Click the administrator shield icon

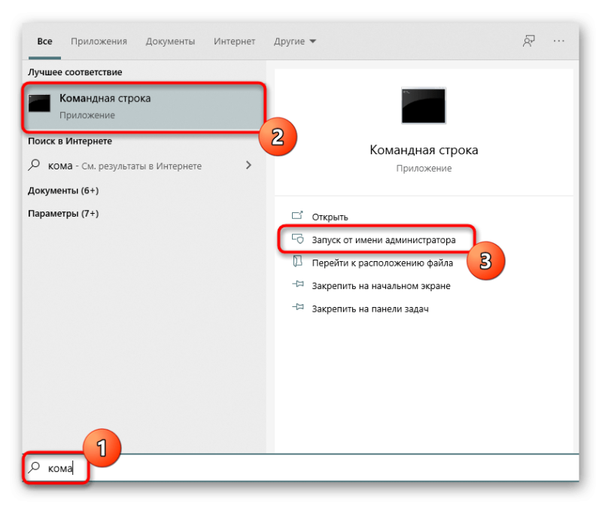click(297, 239)
